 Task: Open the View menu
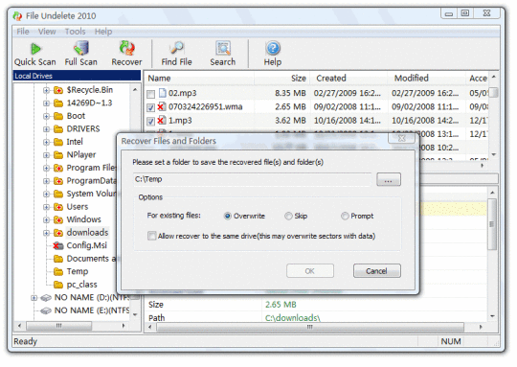point(47,32)
